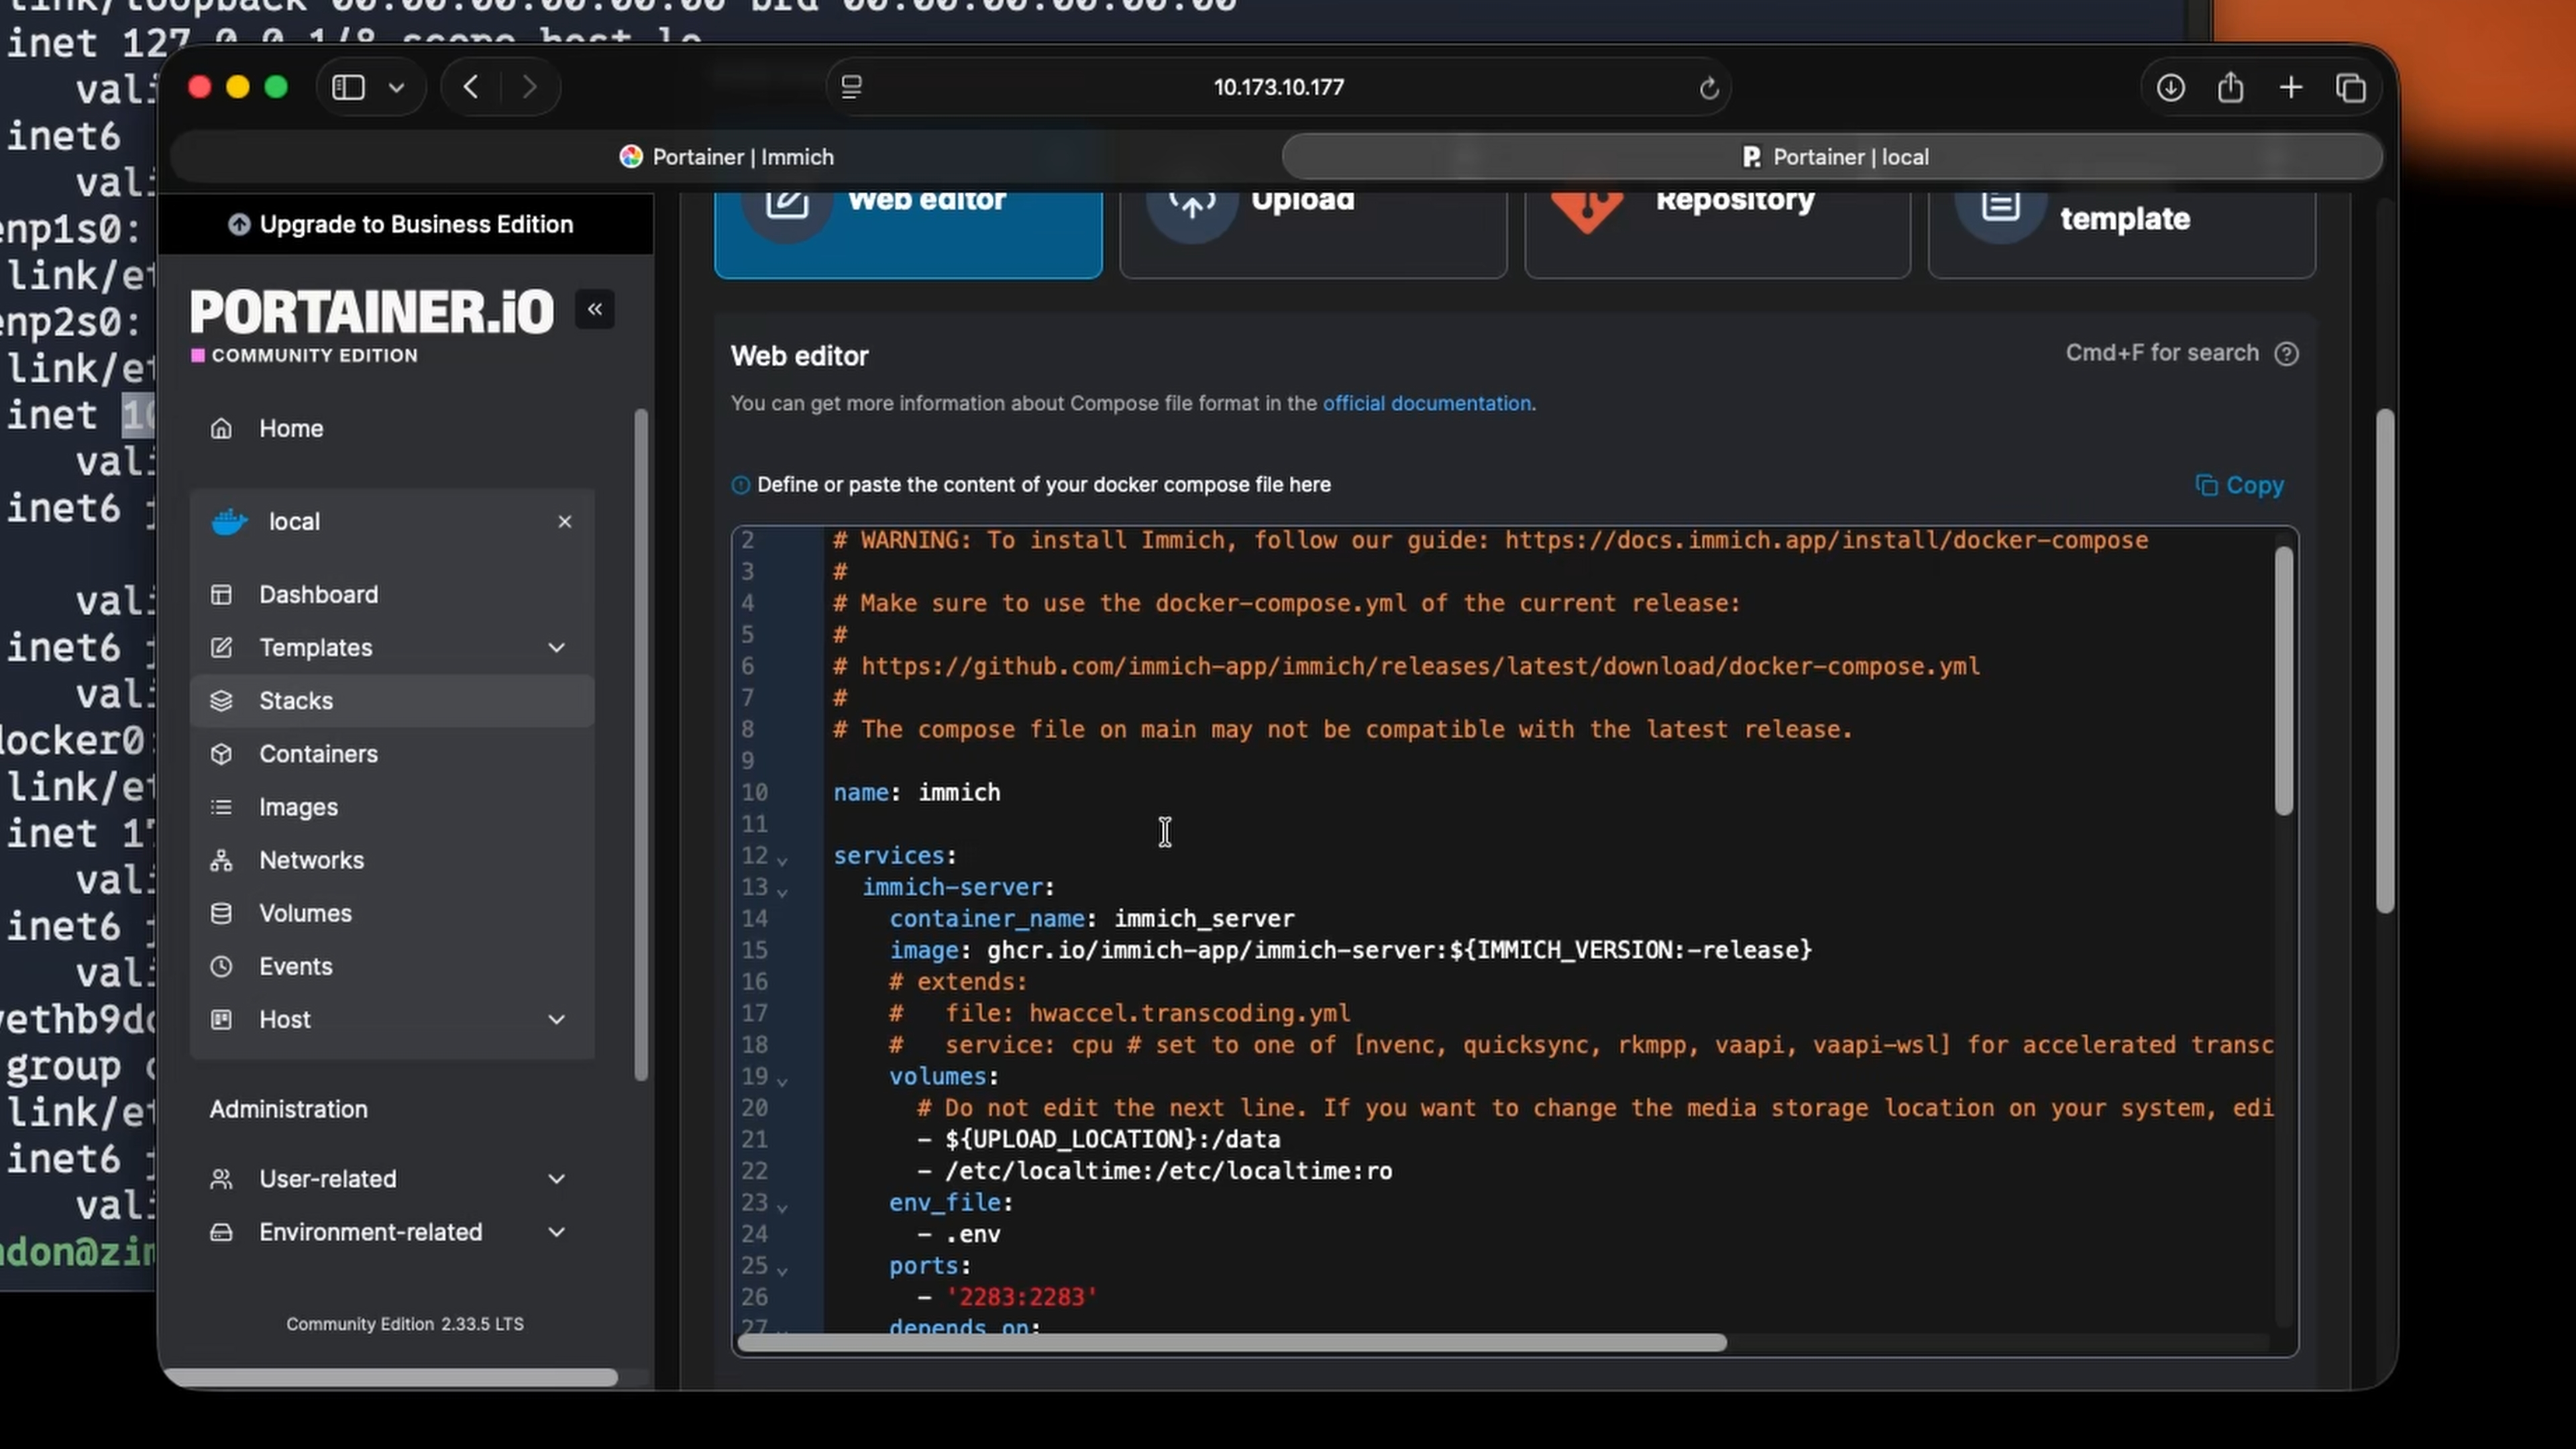The height and width of the screenshot is (1449, 2576).
Task: Expand the Host sidebar section
Action: (557, 1020)
